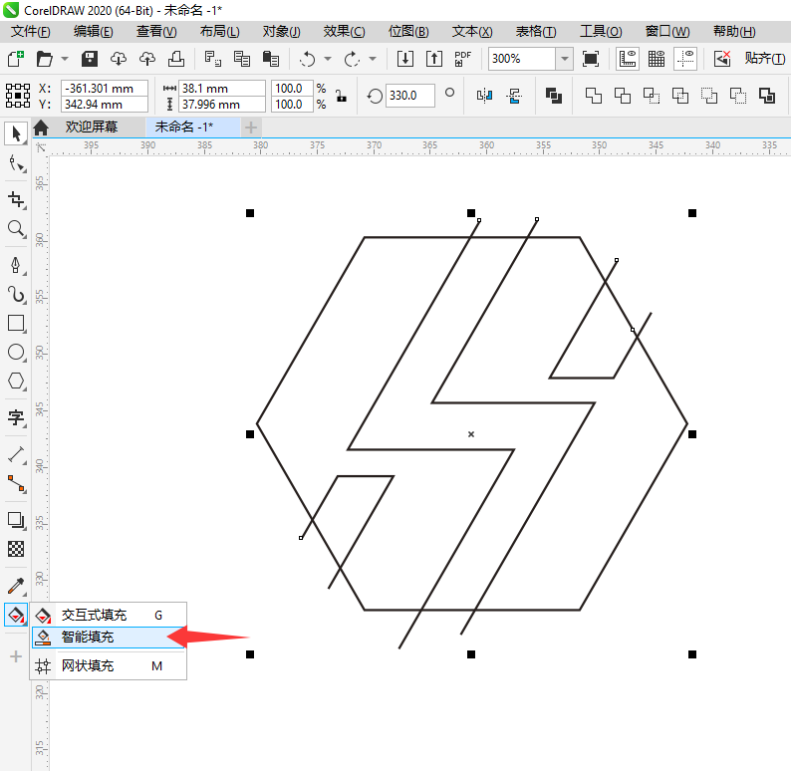The width and height of the screenshot is (791, 771).
Task: Click the Publish to PDF icon
Action: pos(462,59)
